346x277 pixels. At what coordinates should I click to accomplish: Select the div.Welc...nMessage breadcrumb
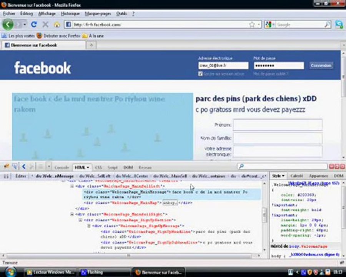pyautogui.click(x=55, y=176)
